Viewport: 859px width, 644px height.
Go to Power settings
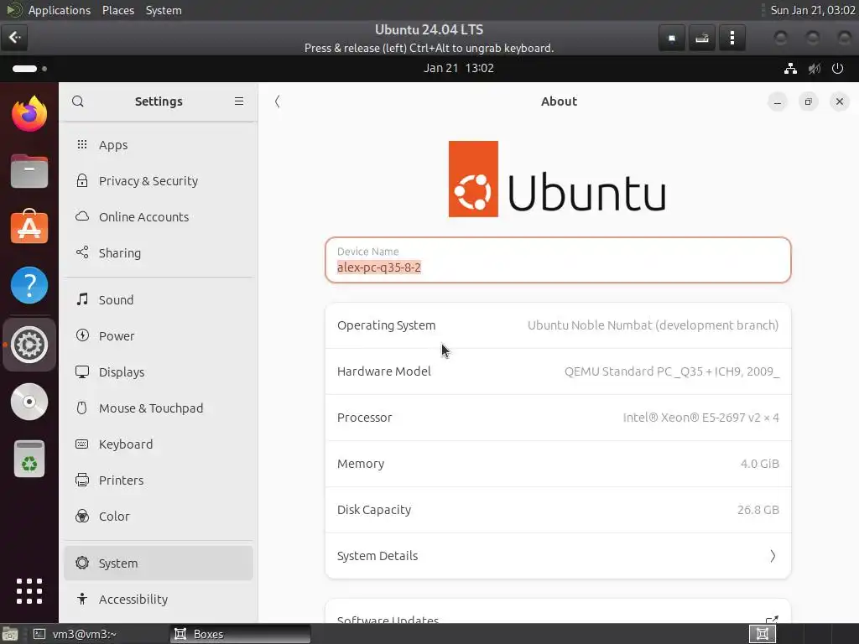159,336
